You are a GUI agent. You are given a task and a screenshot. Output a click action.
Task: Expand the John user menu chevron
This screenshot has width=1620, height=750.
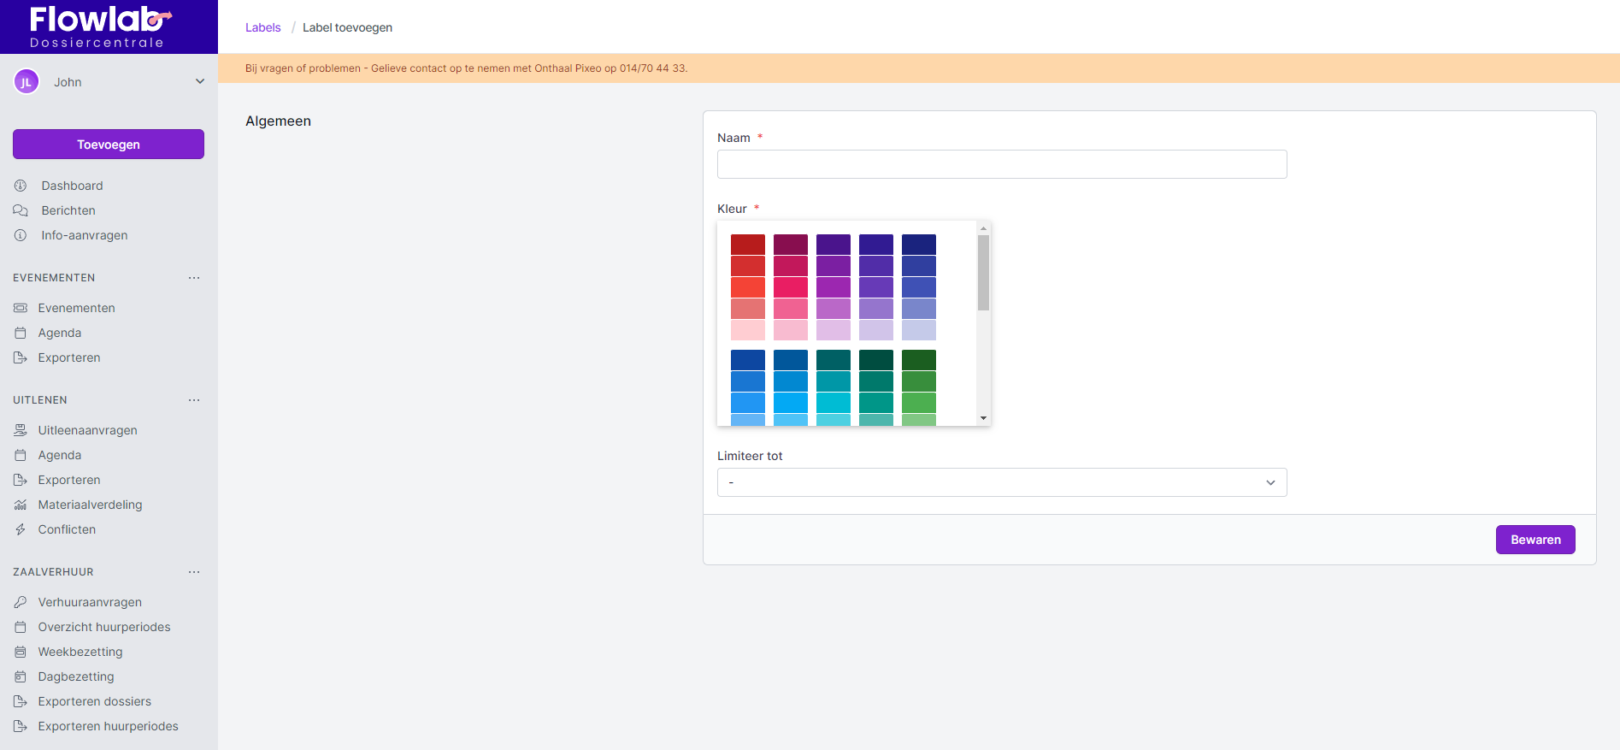click(200, 82)
